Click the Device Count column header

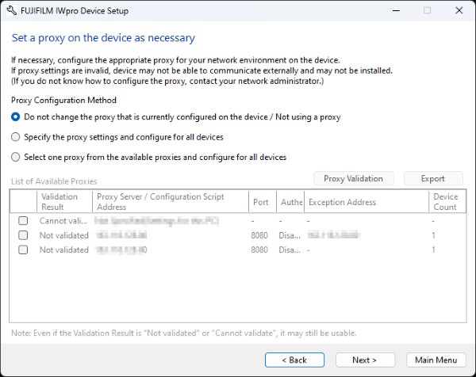pyautogui.click(x=447, y=201)
